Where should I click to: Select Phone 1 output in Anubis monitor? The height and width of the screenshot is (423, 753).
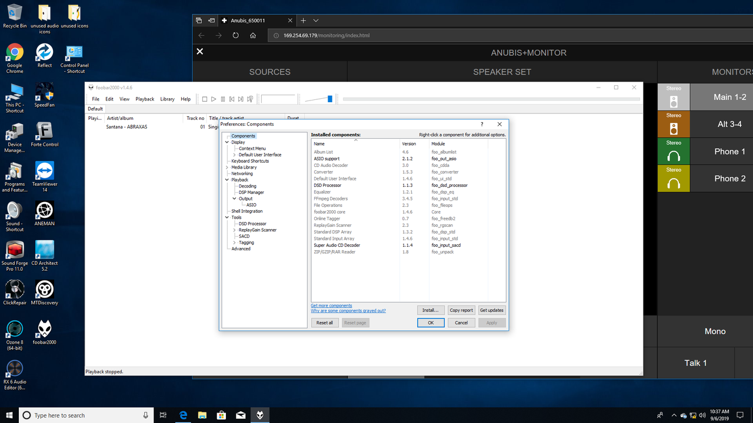click(705, 151)
